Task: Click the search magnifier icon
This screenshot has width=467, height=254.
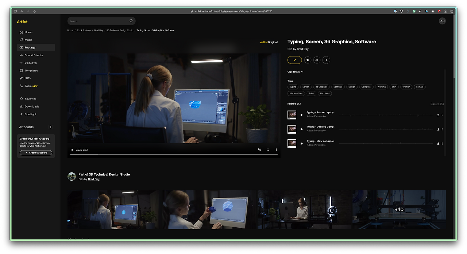Action: (x=131, y=21)
